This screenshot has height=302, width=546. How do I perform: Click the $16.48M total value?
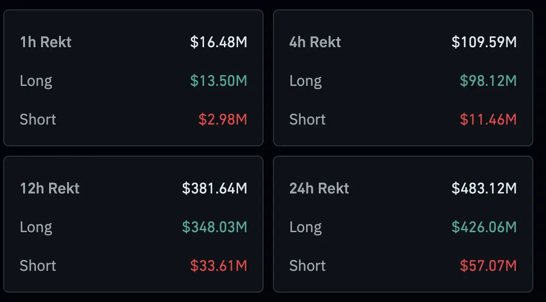219,42
